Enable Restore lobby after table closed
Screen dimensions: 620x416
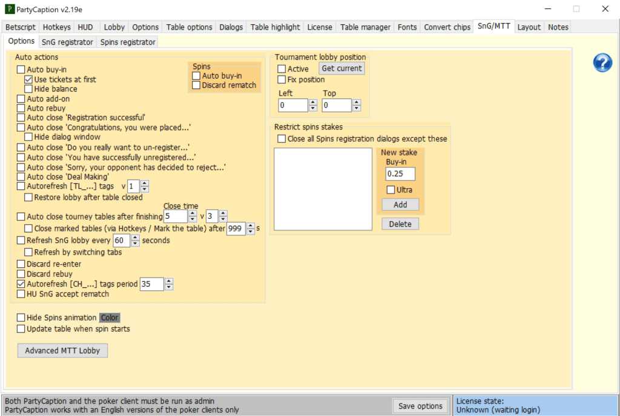point(28,197)
